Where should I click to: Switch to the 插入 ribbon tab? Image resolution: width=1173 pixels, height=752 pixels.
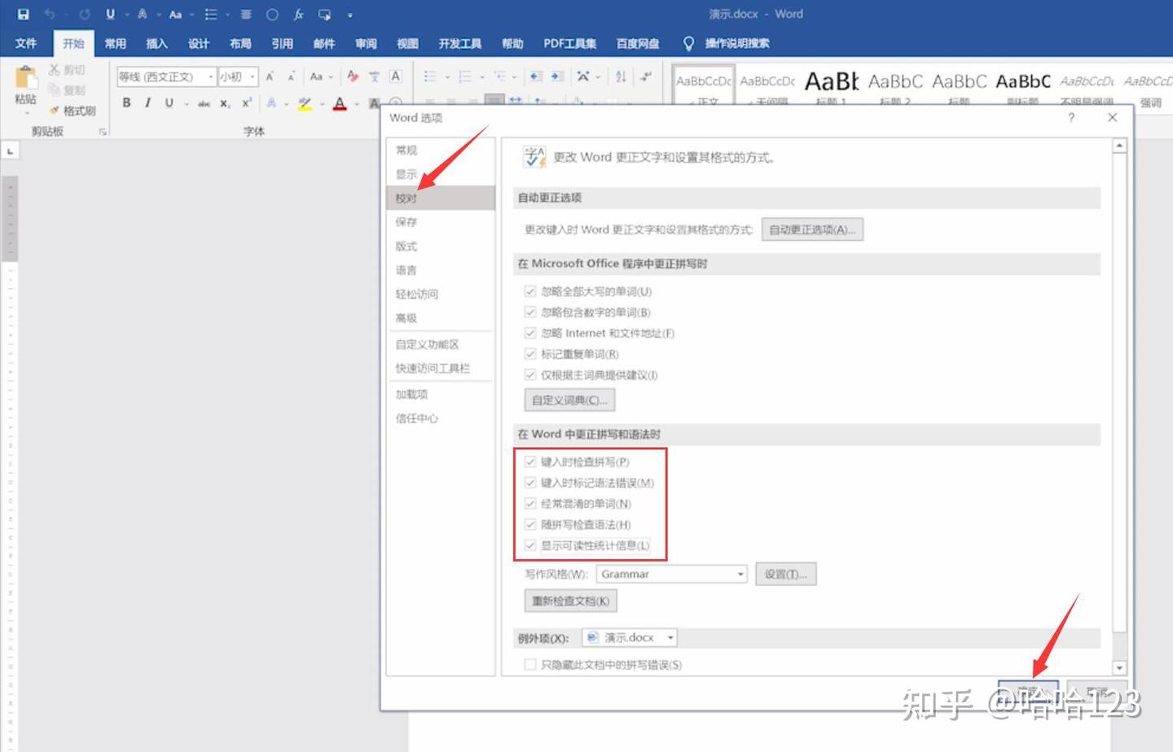tap(156, 43)
